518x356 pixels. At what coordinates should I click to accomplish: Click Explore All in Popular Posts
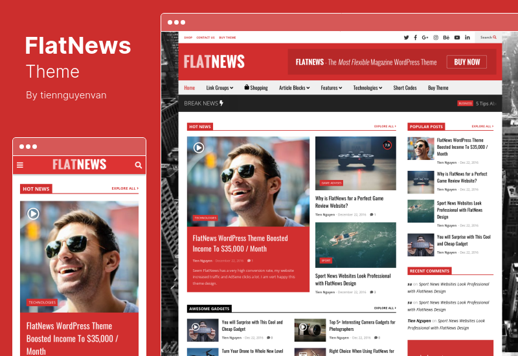(482, 126)
